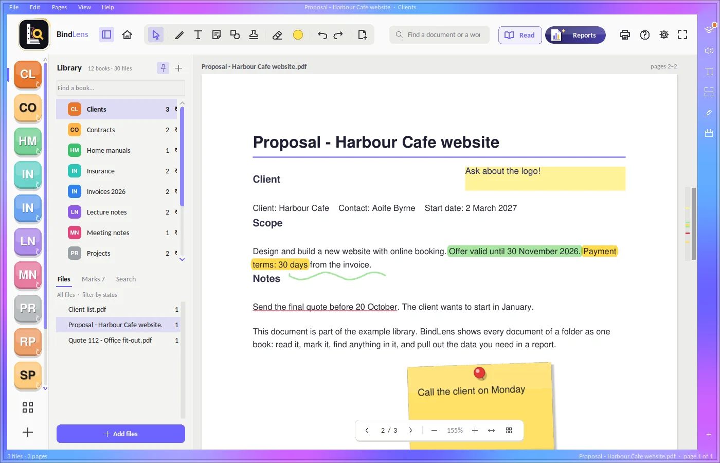The height and width of the screenshot is (463, 720).
Task: Show the shelf grid view icon
Action: click(x=28, y=407)
